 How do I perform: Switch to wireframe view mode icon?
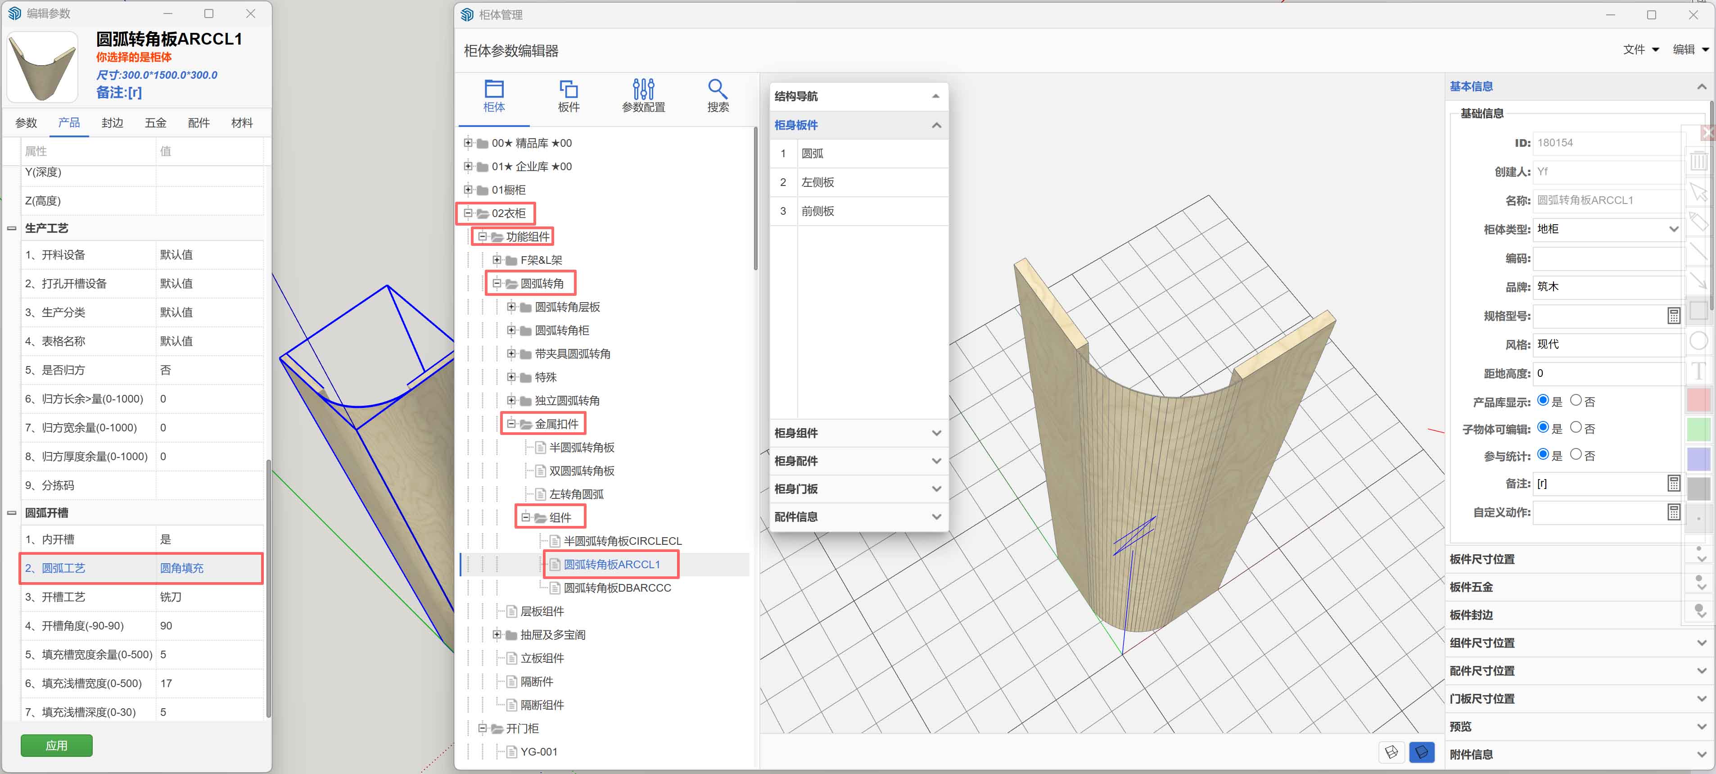click(1391, 752)
